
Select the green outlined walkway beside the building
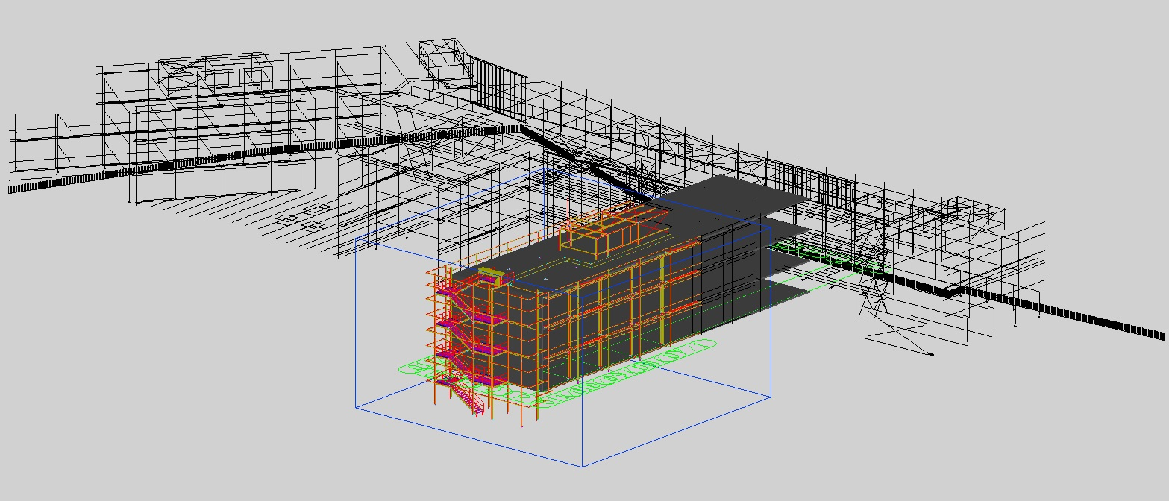tap(830, 256)
